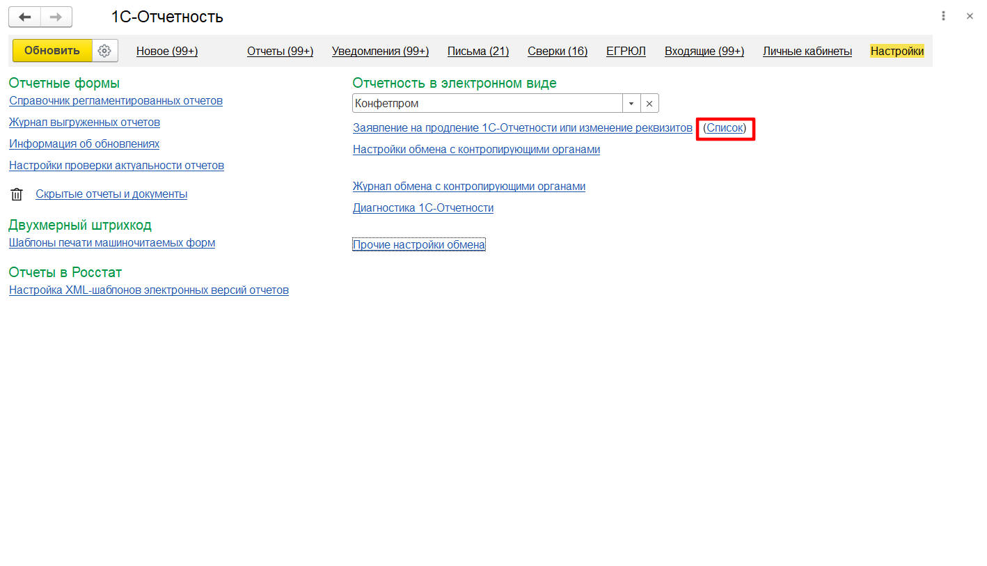The height and width of the screenshot is (566, 987).
Task: Close the 1С-Отчетность window
Action: tap(970, 16)
